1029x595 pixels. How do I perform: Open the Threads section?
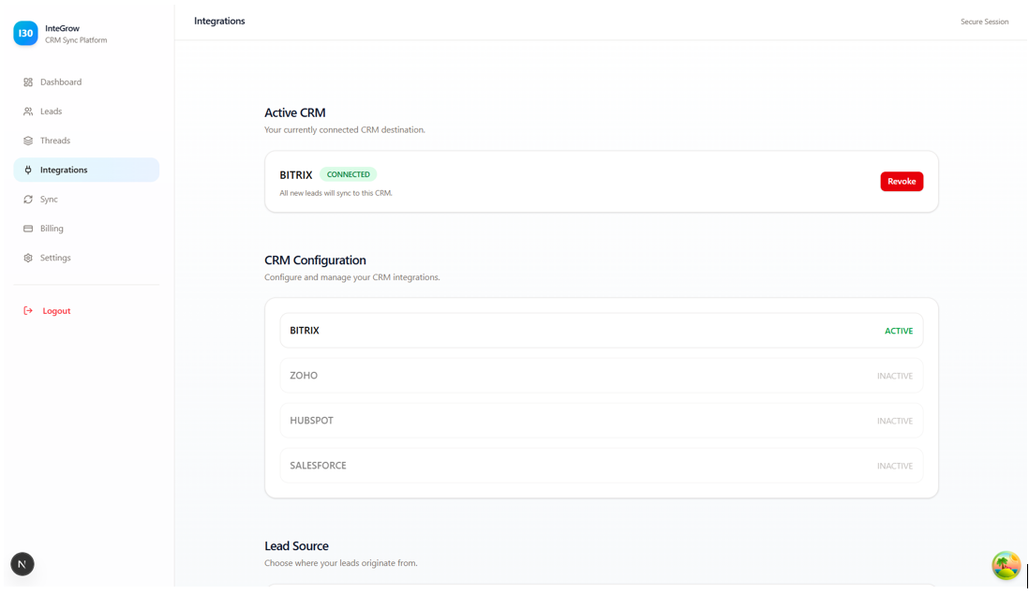[x=86, y=141]
